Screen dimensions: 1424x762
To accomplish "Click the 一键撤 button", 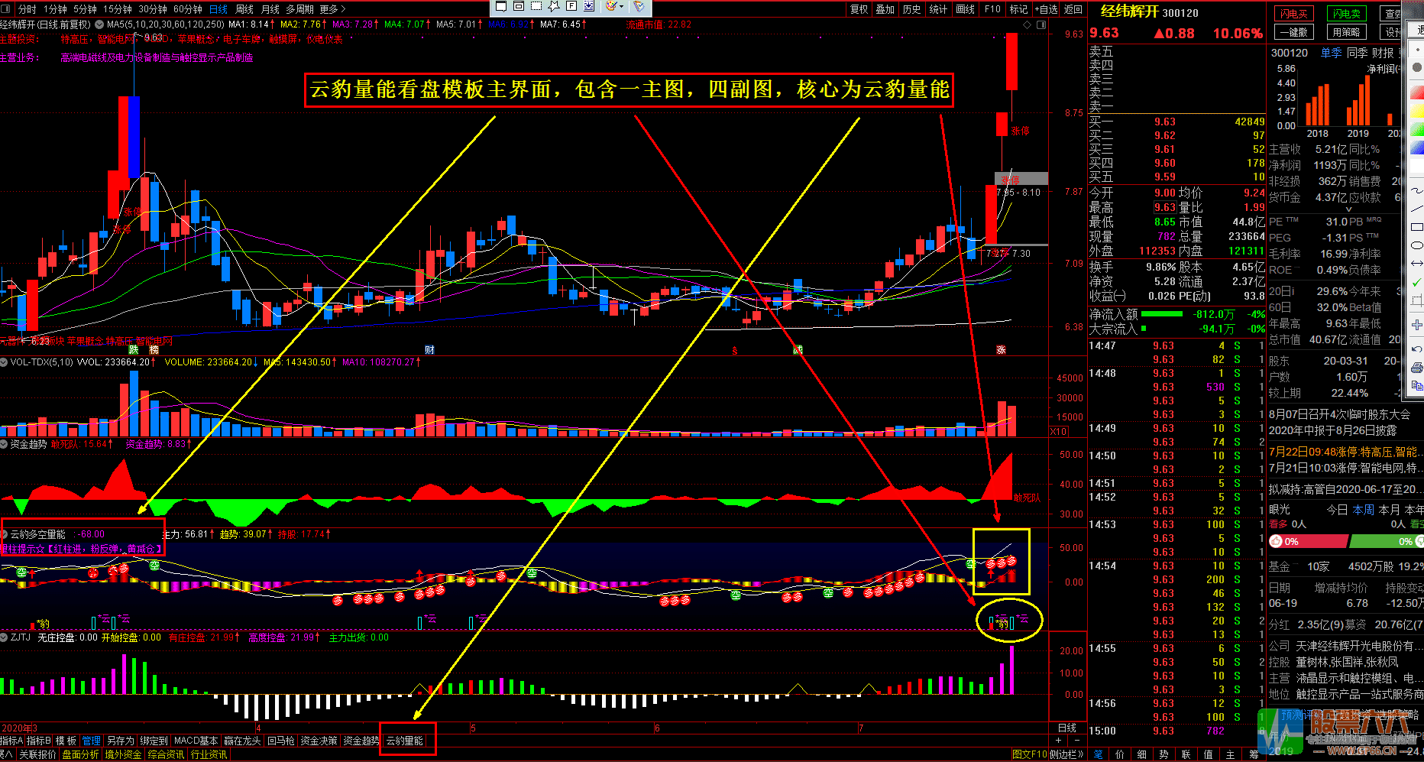I will point(1293,32).
